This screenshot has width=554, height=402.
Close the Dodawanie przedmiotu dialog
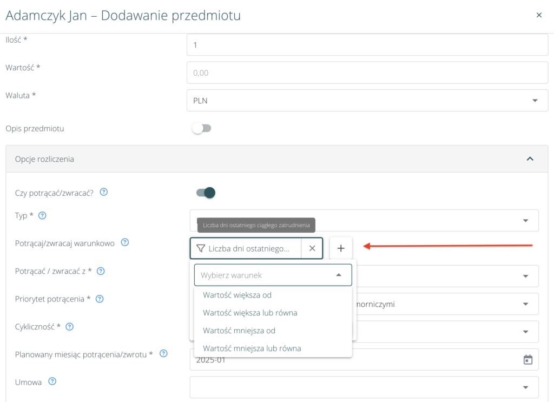click(539, 15)
